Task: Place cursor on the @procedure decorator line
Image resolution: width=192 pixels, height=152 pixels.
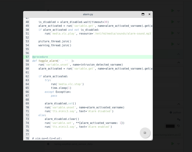Action: 40,57
